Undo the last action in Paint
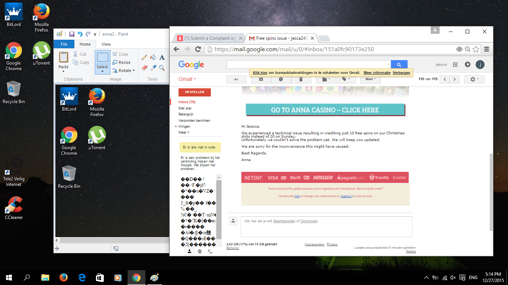Screen dimensions: 508x285 (80, 34)
